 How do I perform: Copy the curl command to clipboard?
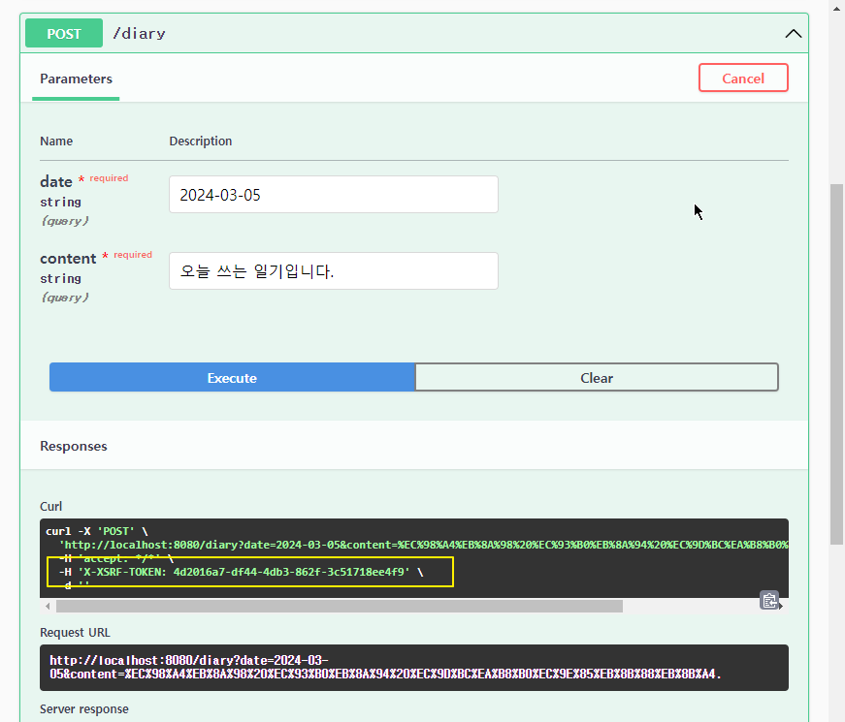(x=769, y=600)
